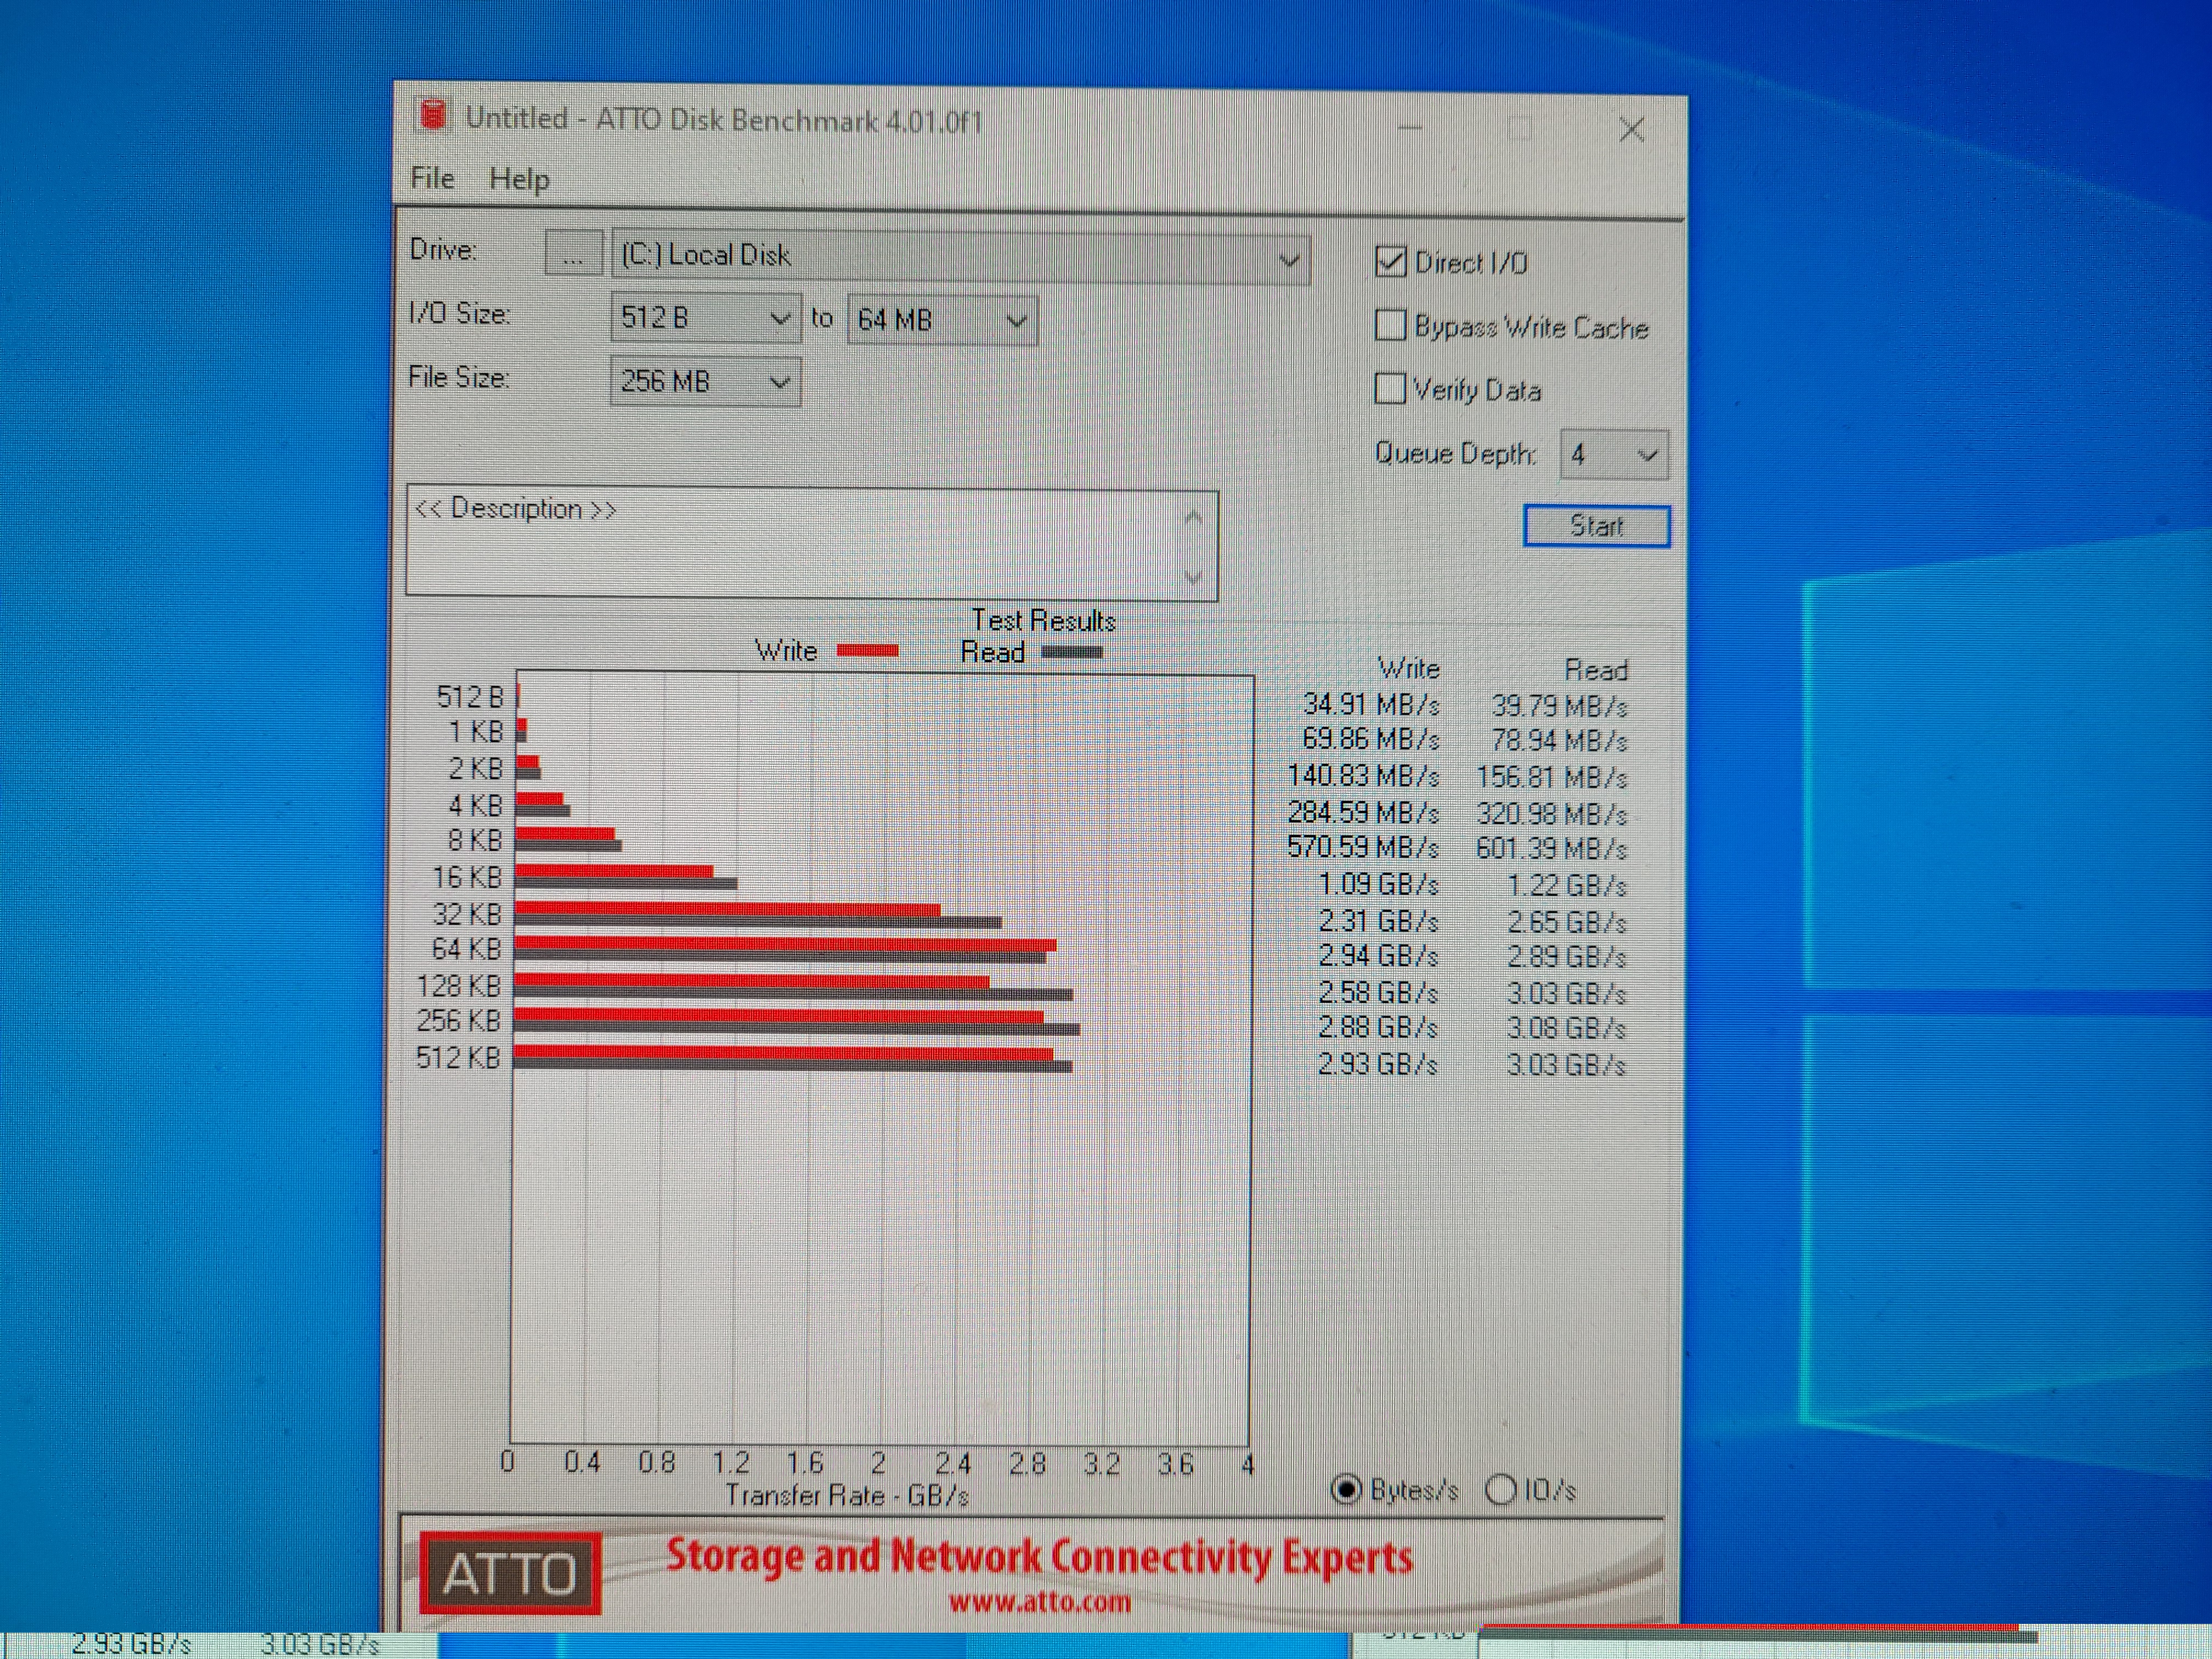
Task: Click the 3.08 GB/s read value
Action: coord(1566,1029)
